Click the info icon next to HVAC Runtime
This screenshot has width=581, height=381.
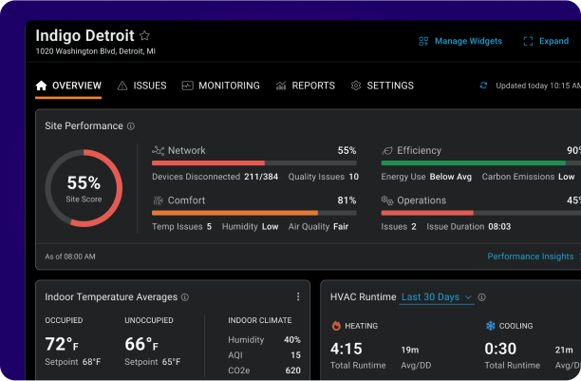[x=482, y=297]
